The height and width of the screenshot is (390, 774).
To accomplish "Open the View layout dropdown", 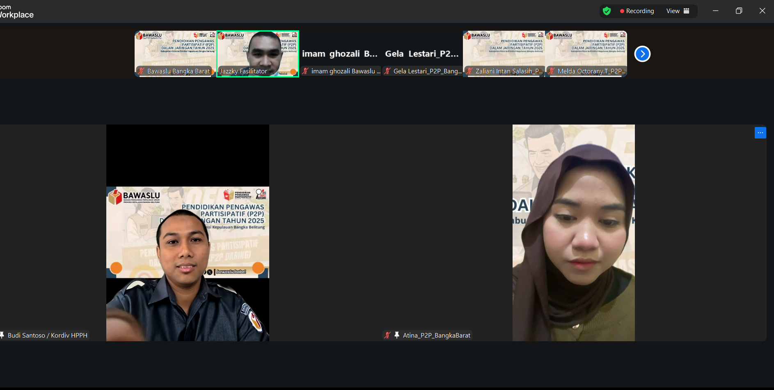I will coord(678,11).
